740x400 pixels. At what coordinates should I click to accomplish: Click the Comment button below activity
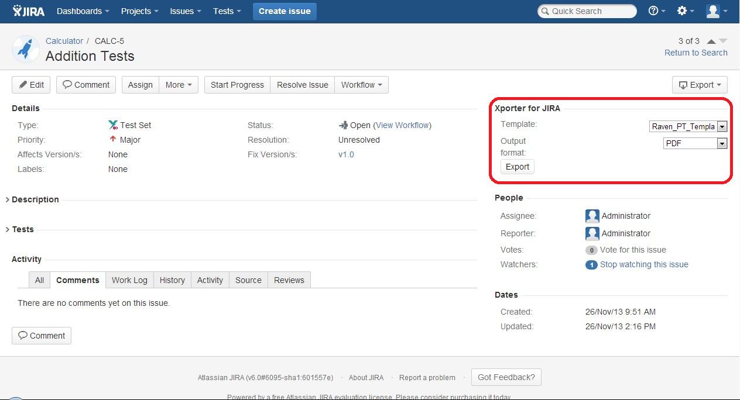42,336
